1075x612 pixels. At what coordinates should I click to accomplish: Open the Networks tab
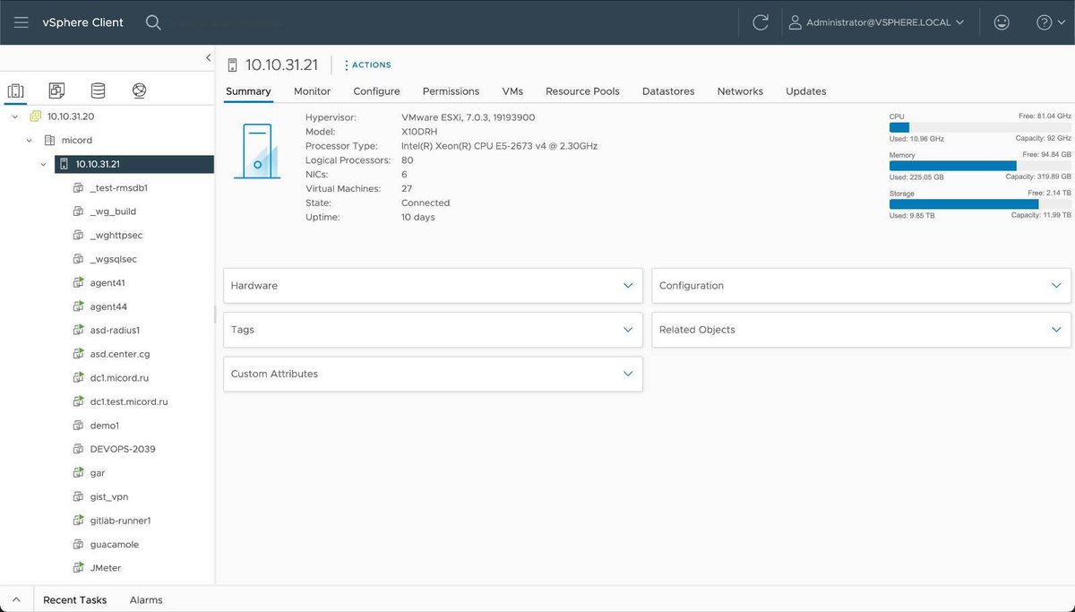740,91
